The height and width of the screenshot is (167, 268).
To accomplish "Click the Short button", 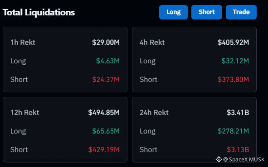I will (x=207, y=12).
